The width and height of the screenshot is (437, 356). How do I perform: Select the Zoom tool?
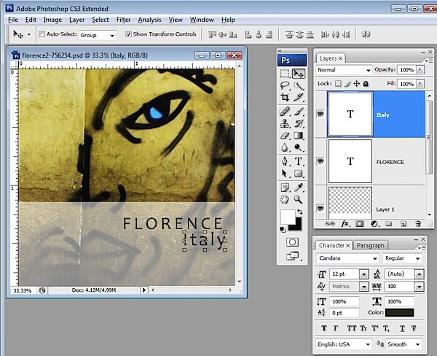point(298,199)
